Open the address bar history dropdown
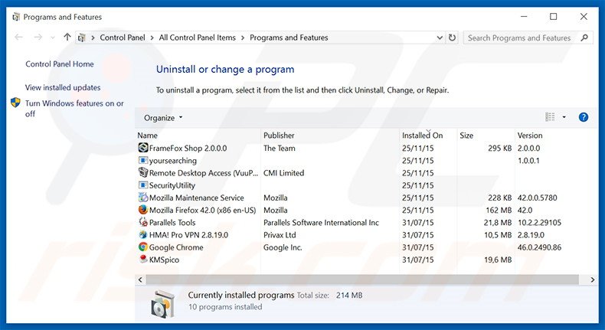The width and height of the screenshot is (605, 330). (x=440, y=38)
